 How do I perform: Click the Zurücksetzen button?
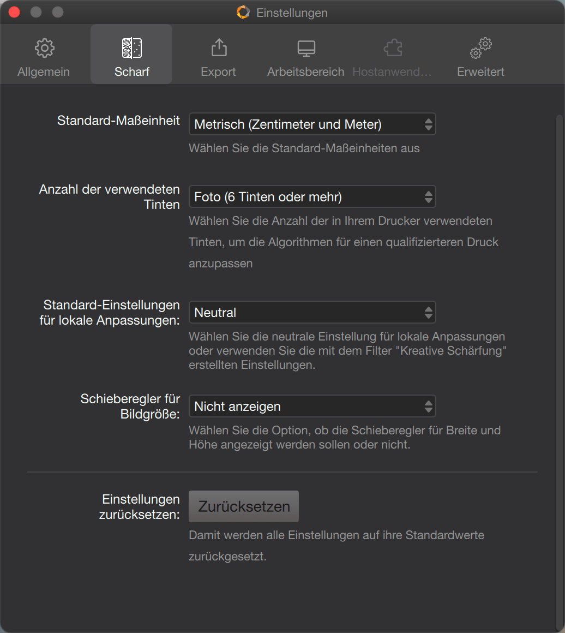point(244,506)
